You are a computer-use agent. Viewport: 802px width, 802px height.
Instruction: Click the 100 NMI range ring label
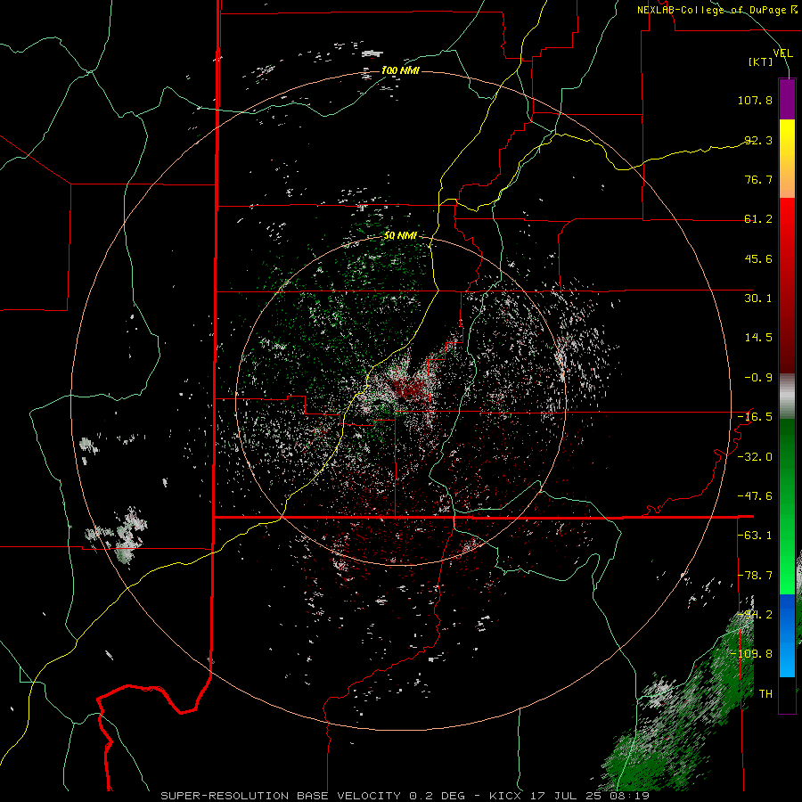tap(400, 70)
